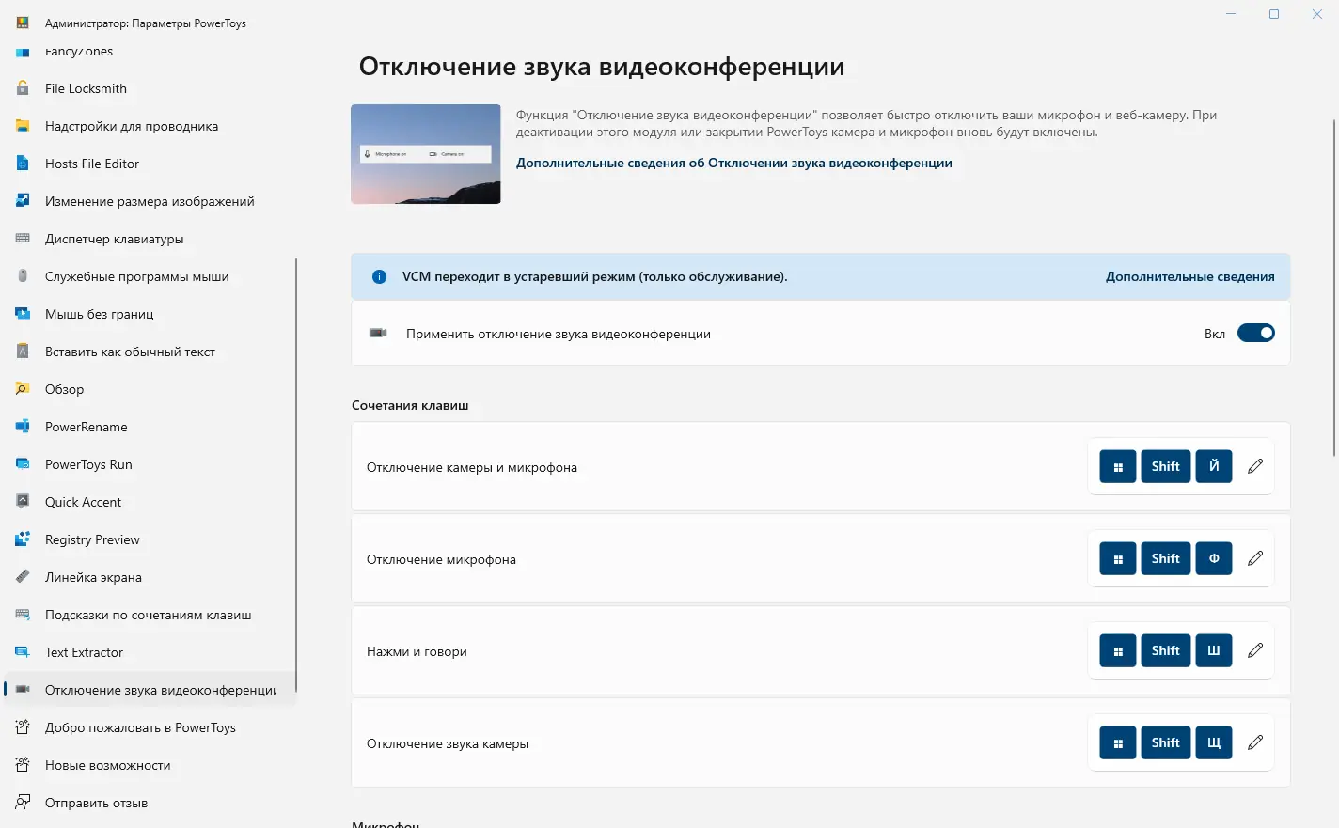Click the VCM переходит в устаревший режим notice text

point(595,276)
